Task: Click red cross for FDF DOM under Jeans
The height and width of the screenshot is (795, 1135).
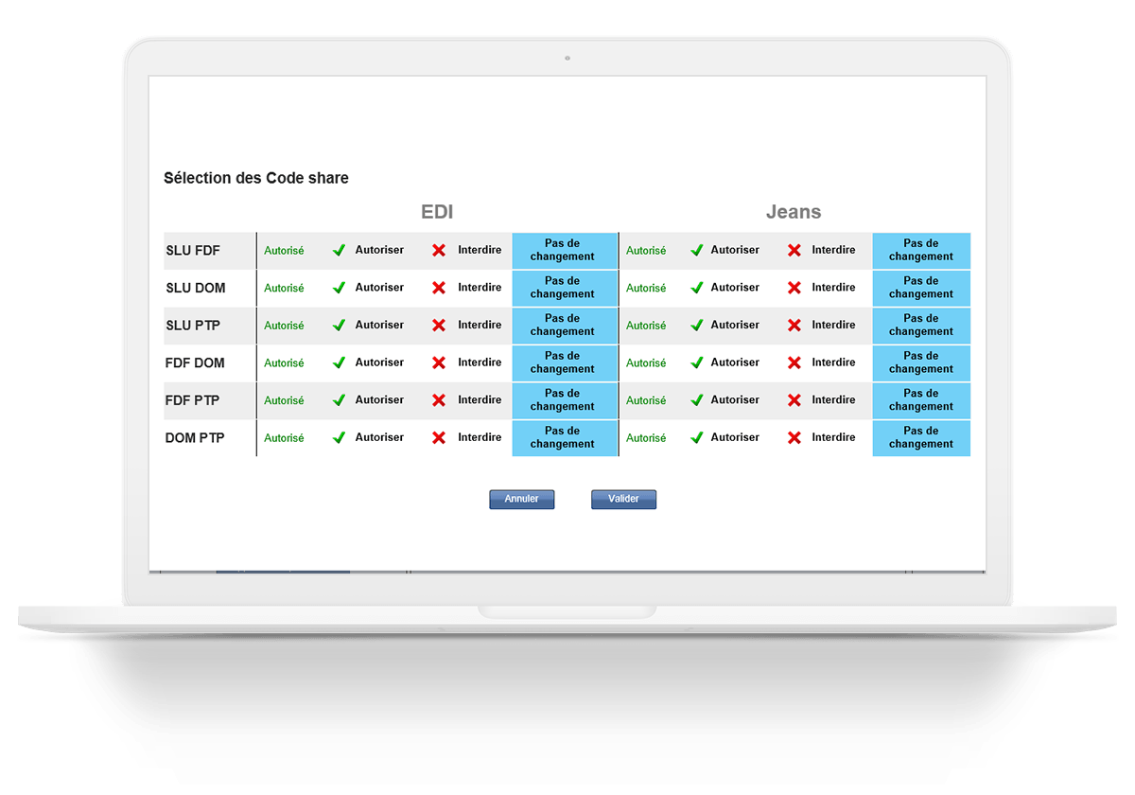Action: 794,362
